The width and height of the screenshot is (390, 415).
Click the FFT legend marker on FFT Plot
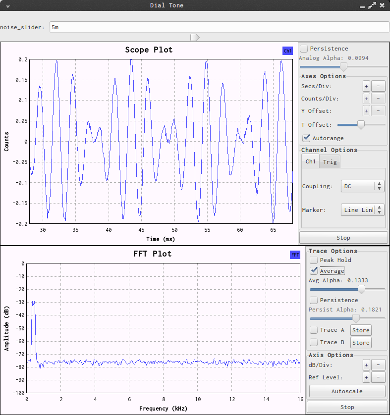pos(295,255)
